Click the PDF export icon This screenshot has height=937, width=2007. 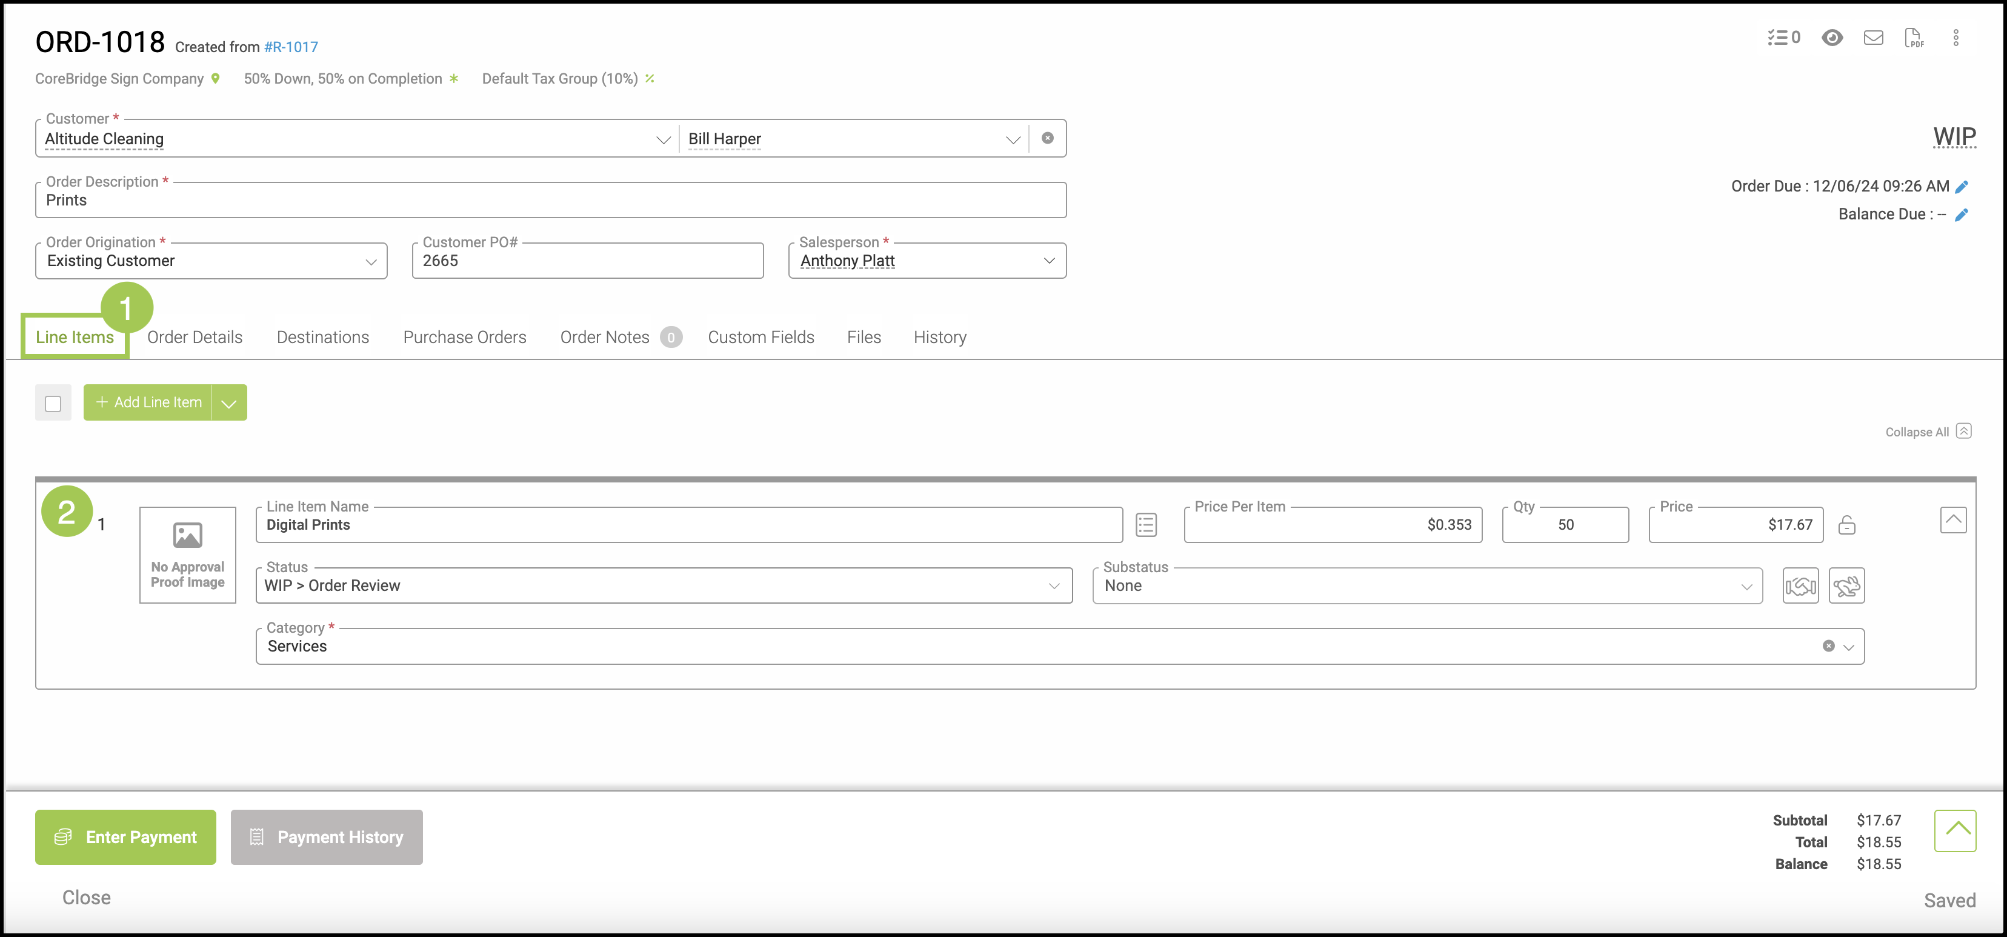(1914, 38)
